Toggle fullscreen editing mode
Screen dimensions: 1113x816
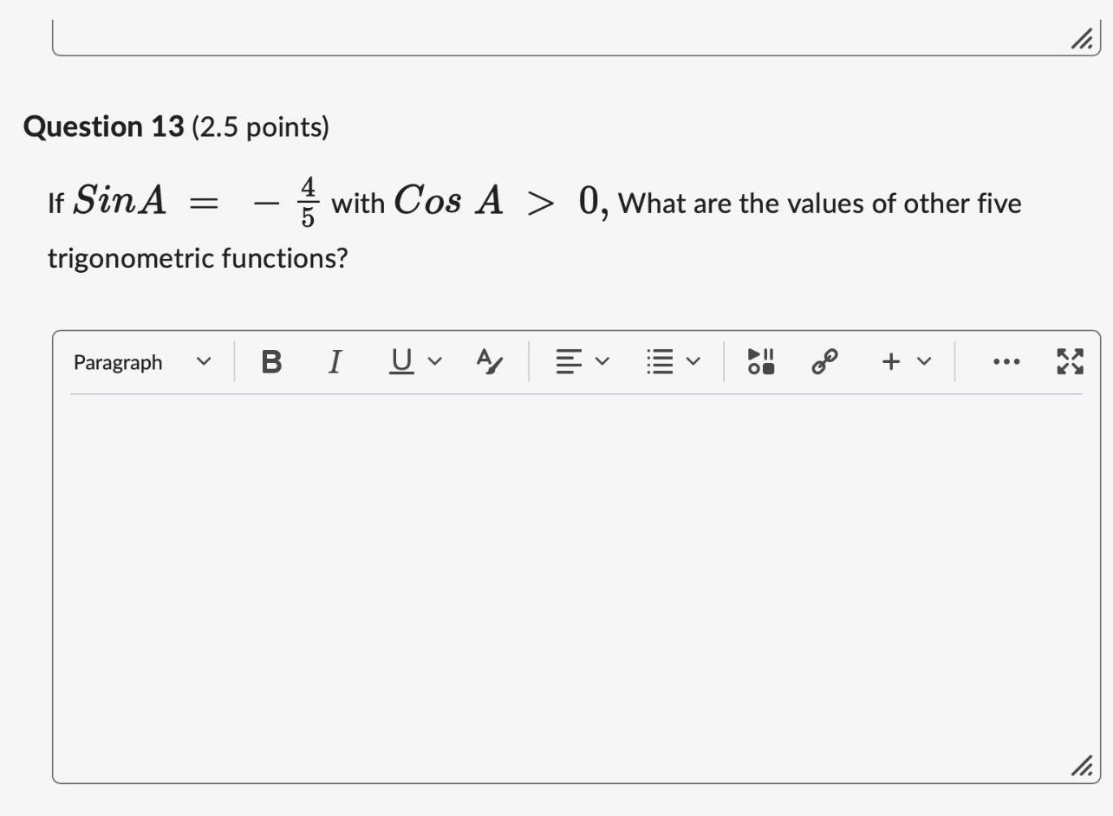[1070, 362]
